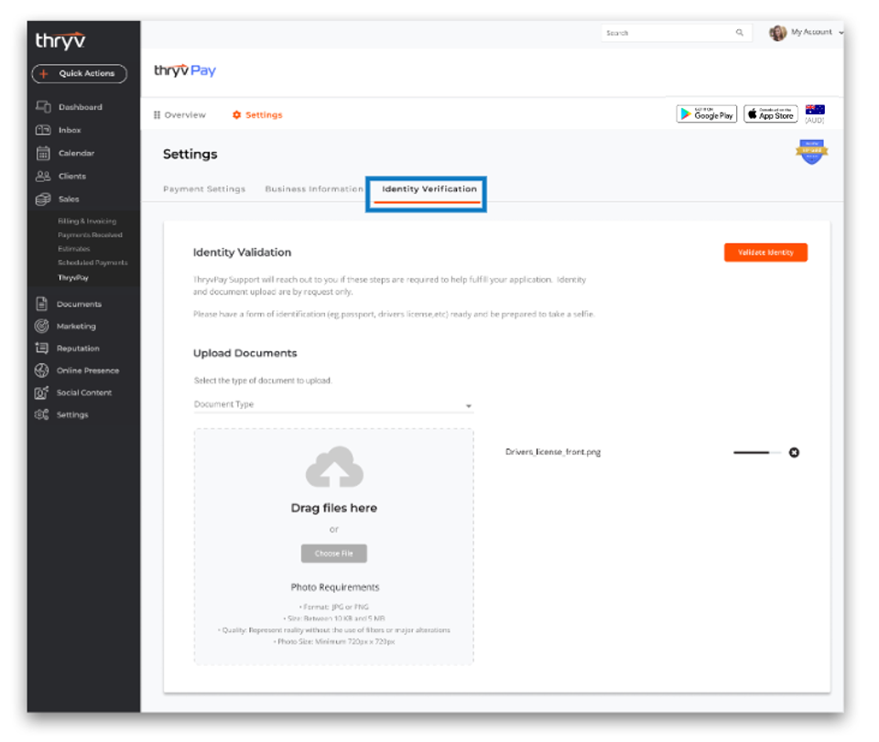Switch to the Business Information tab
This screenshot has width=879, height=742.
coord(314,189)
